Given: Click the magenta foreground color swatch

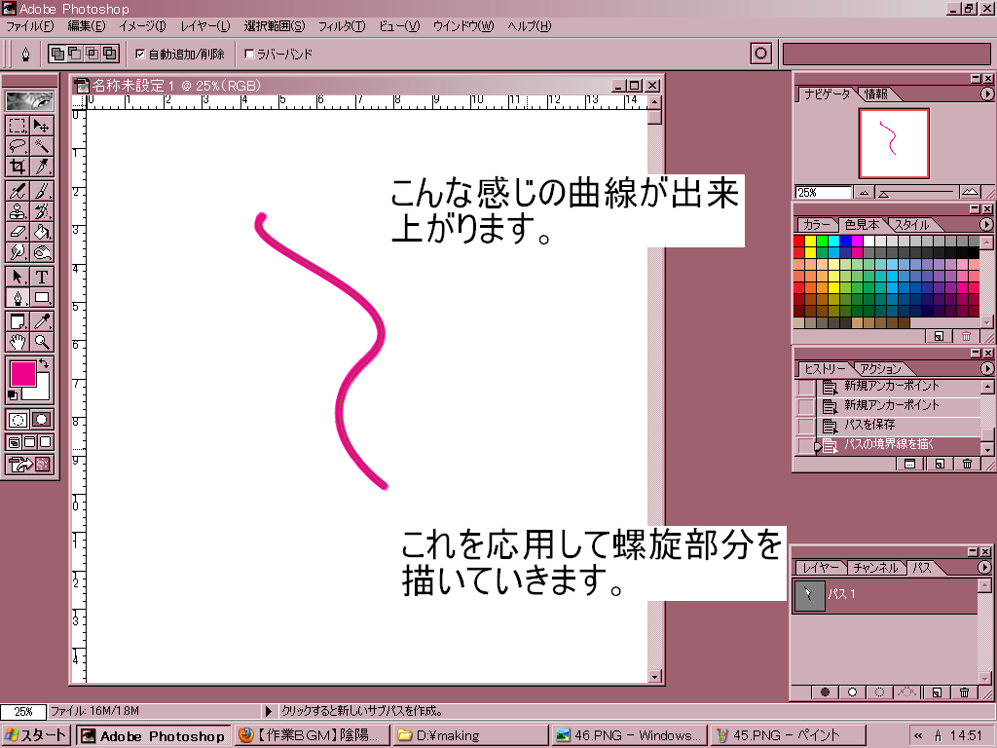Looking at the screenshot, I should click(x=21, y=372).
